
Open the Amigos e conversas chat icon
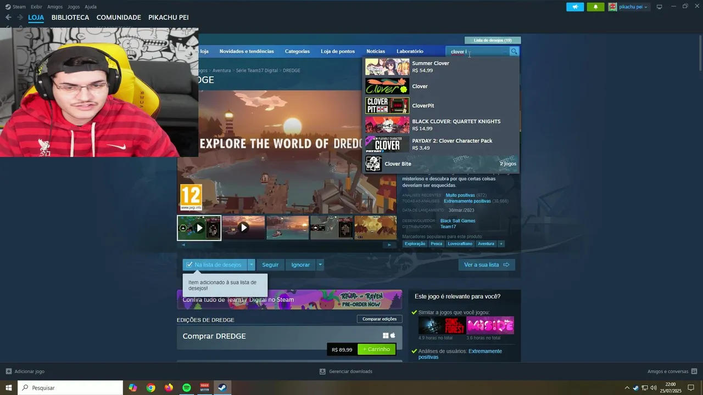point(694,371)
